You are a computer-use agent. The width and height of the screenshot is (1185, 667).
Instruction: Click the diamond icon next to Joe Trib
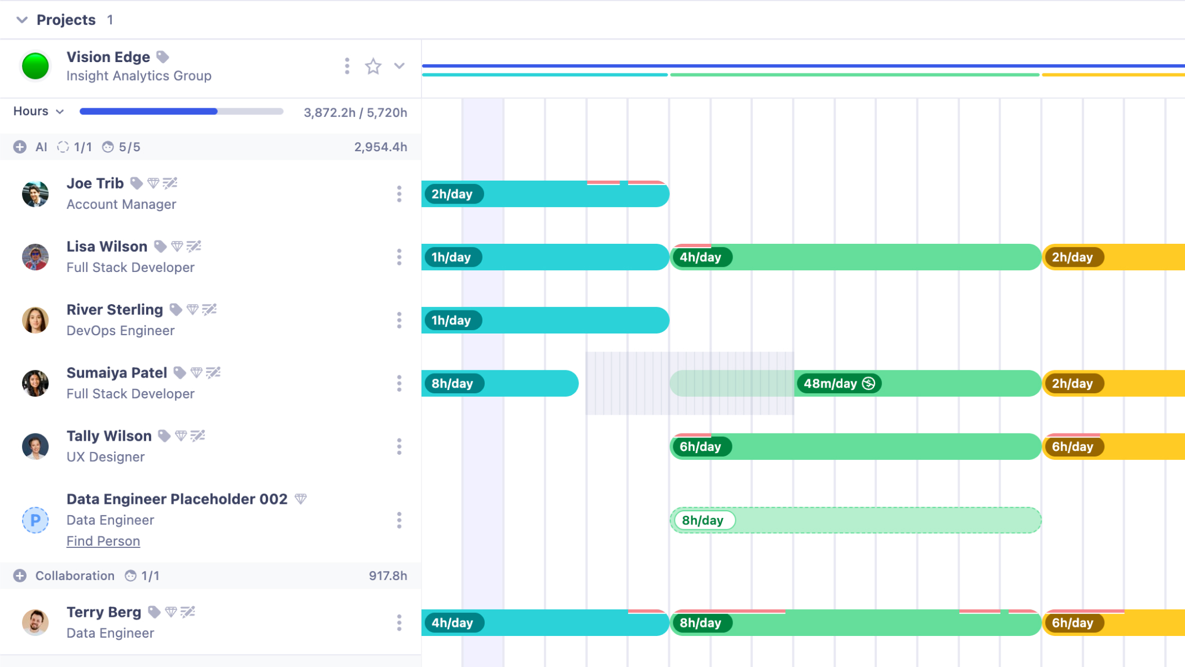point(153,183)
